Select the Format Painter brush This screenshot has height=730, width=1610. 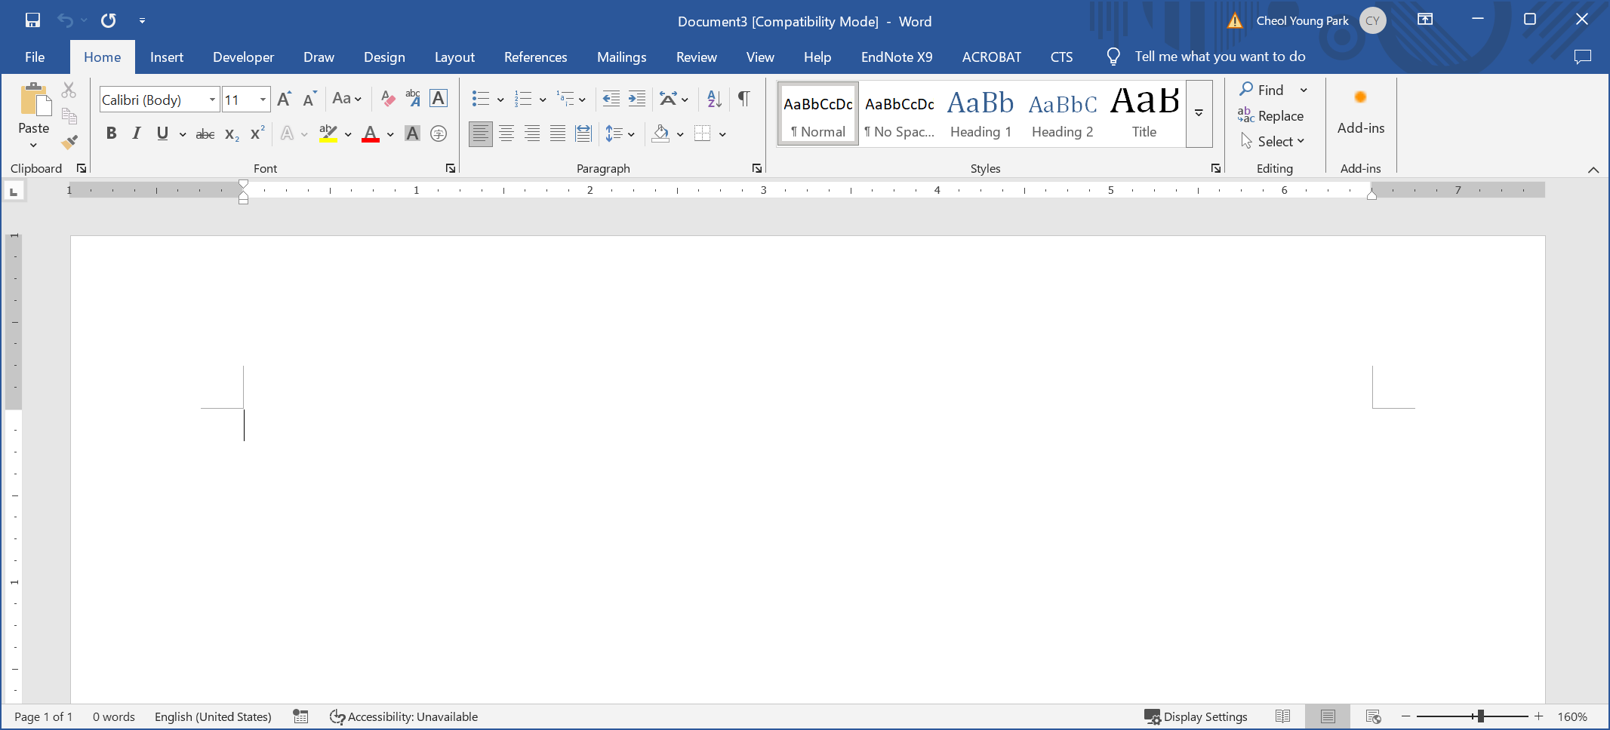pos(69,141)
